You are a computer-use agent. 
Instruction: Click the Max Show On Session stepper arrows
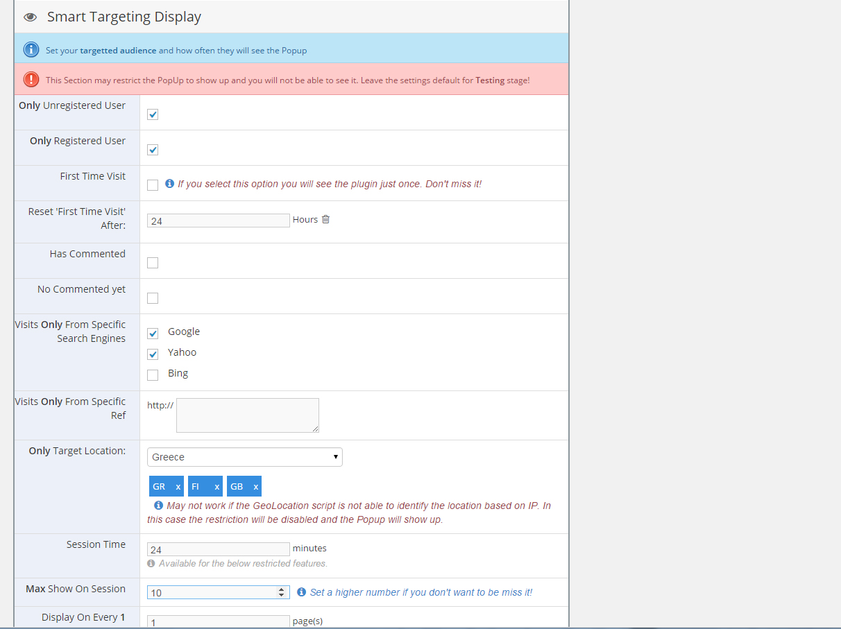281,592
